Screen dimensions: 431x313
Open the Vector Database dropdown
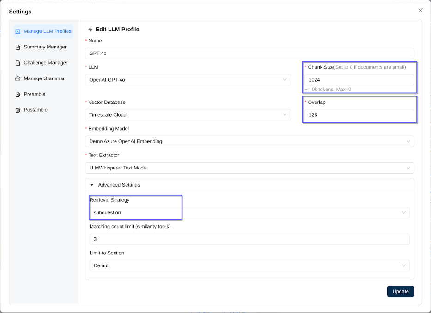coord(188,115)
